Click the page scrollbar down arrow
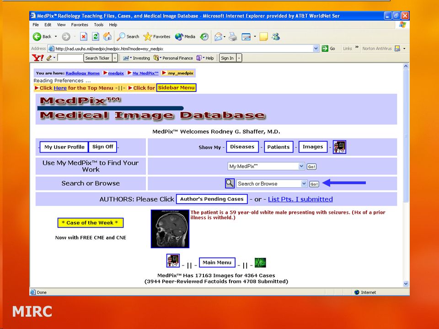 (406, 284)
